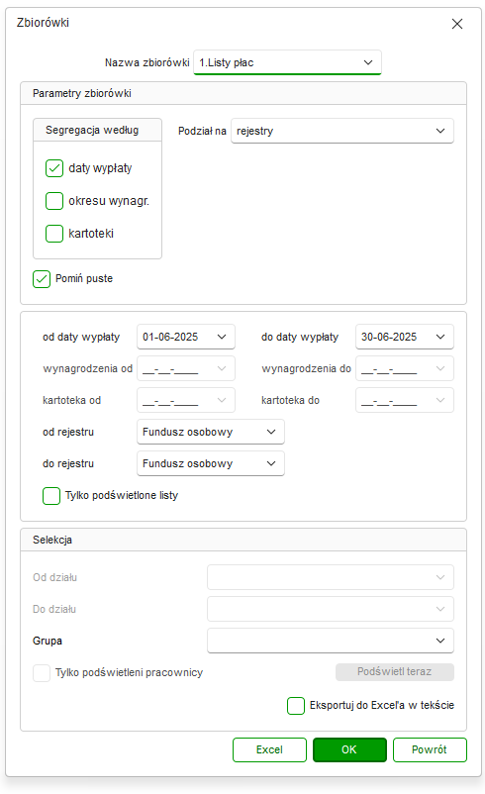Click the Excel button
485x794 pixels.
pyautogui.click(x=269, y=749)
